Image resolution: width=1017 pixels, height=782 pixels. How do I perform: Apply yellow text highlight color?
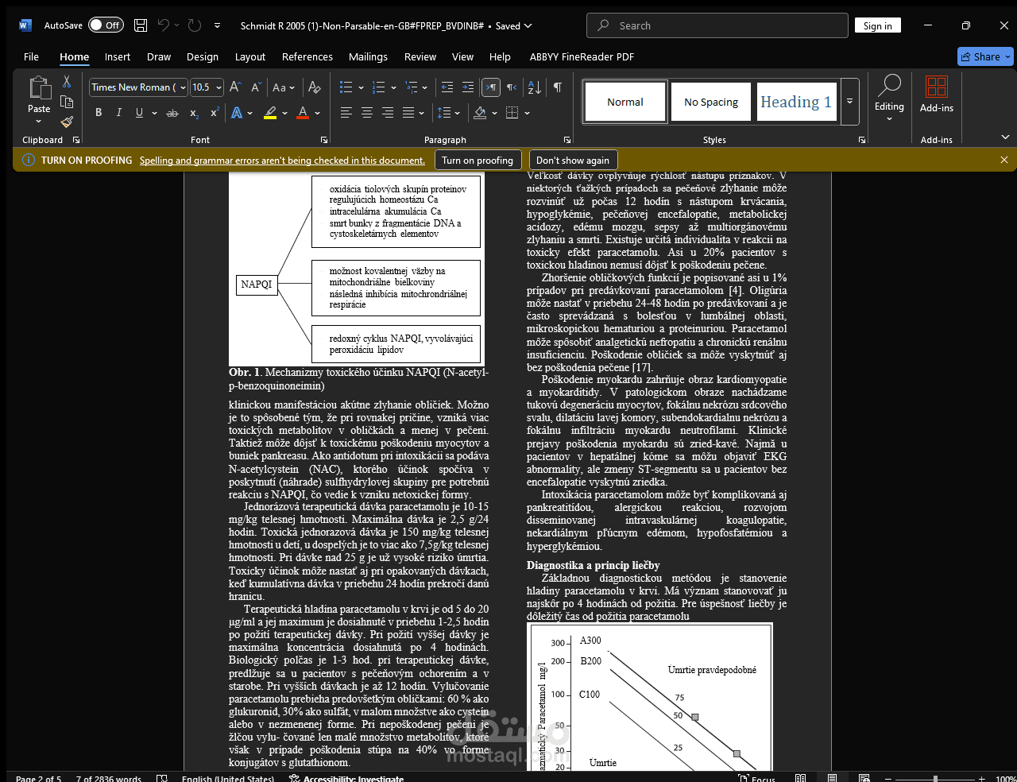click(x=270, y=113)
